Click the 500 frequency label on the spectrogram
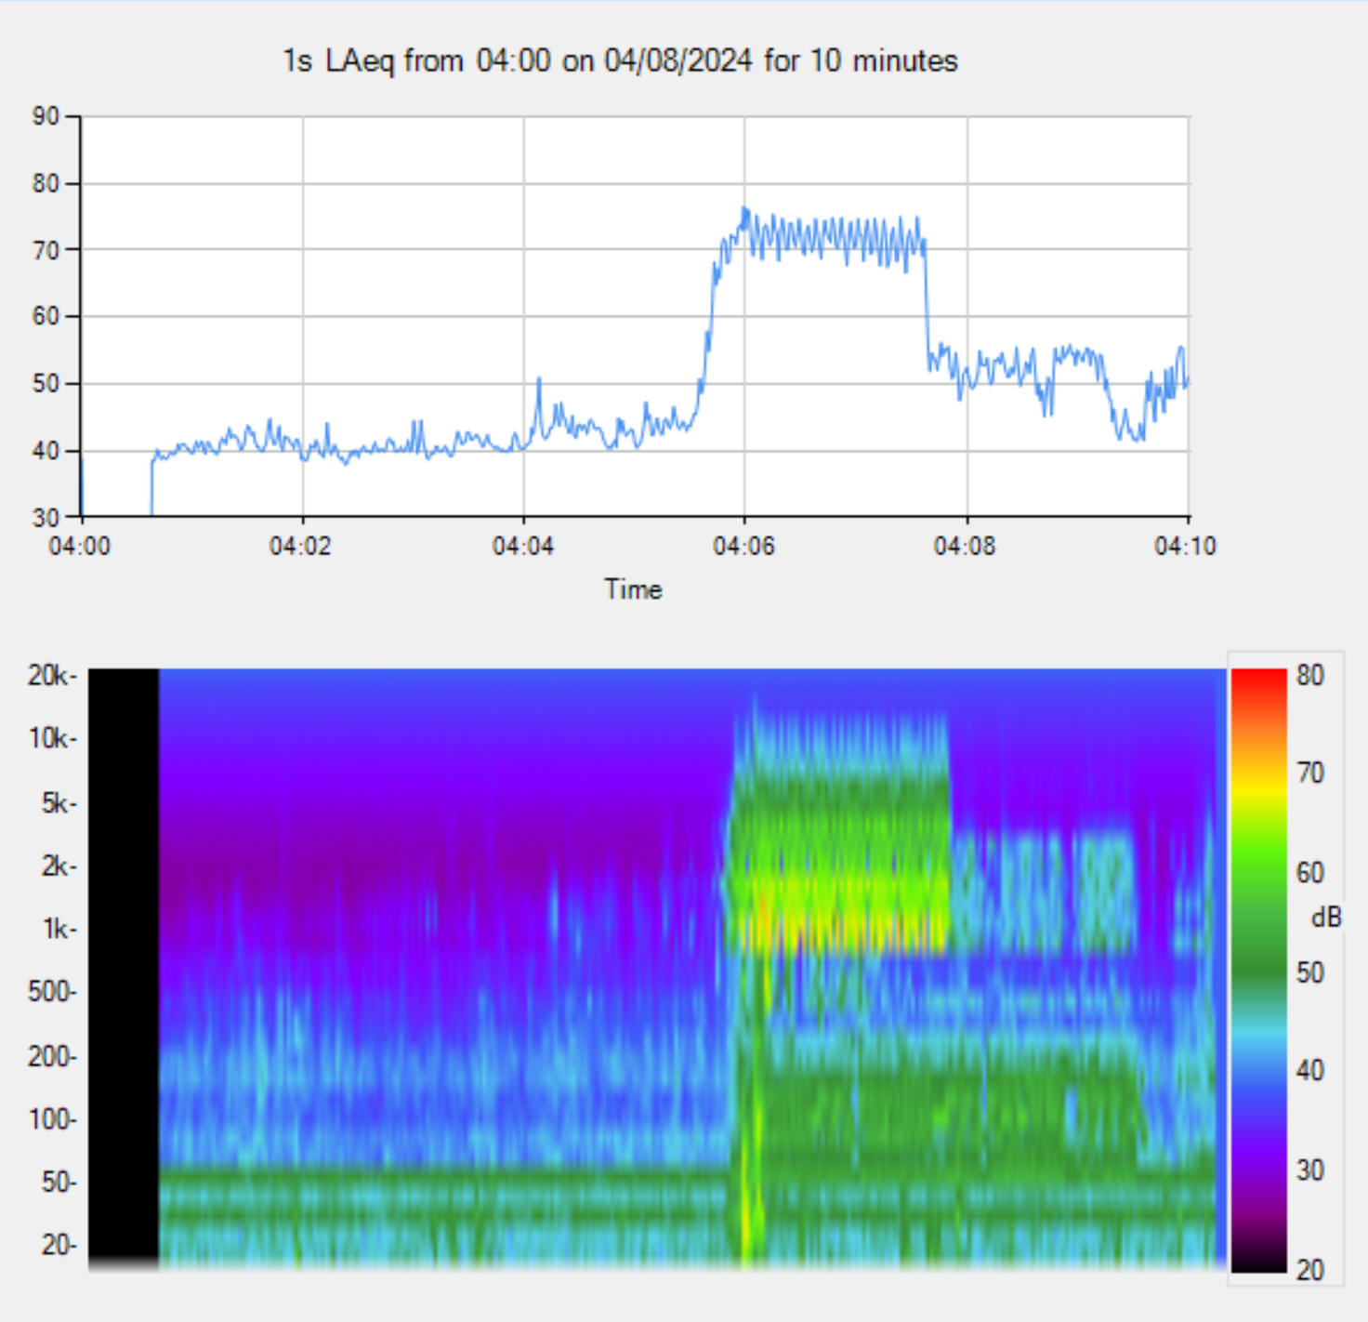The width and height of the screenshot is (1368, 1322). point(50,992)
